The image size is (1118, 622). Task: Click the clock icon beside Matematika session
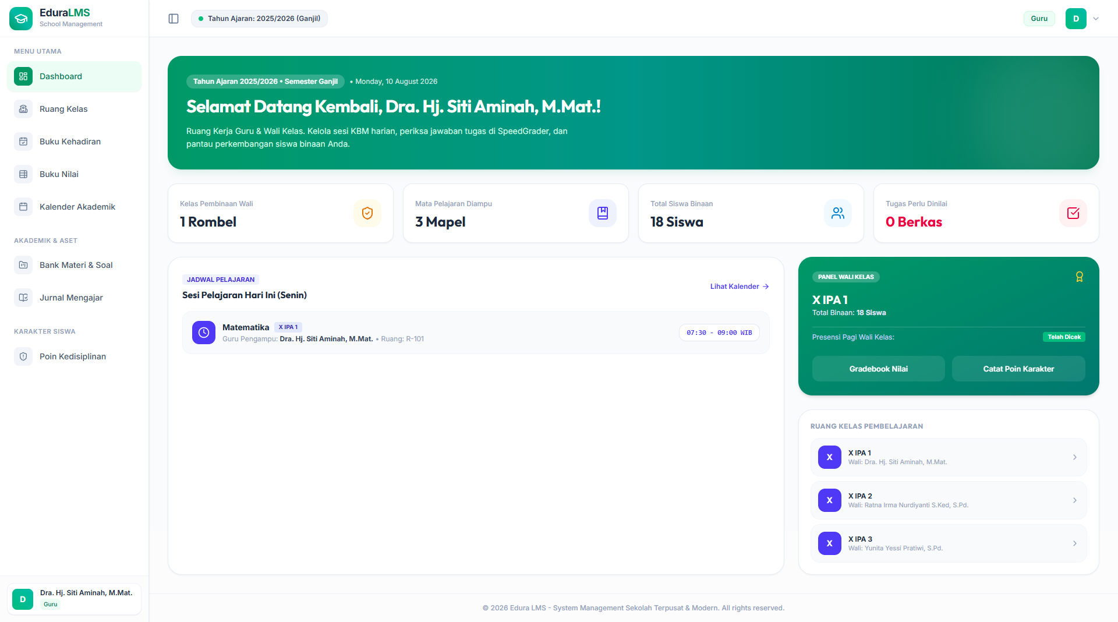click(x=204, y=333)
